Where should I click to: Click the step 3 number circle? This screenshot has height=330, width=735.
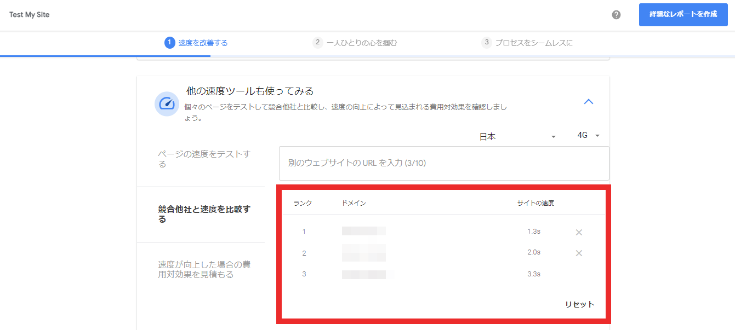[x=486, y=43]
